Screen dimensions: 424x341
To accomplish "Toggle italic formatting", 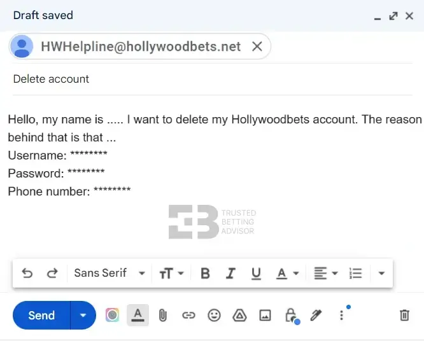I will 230,274.
